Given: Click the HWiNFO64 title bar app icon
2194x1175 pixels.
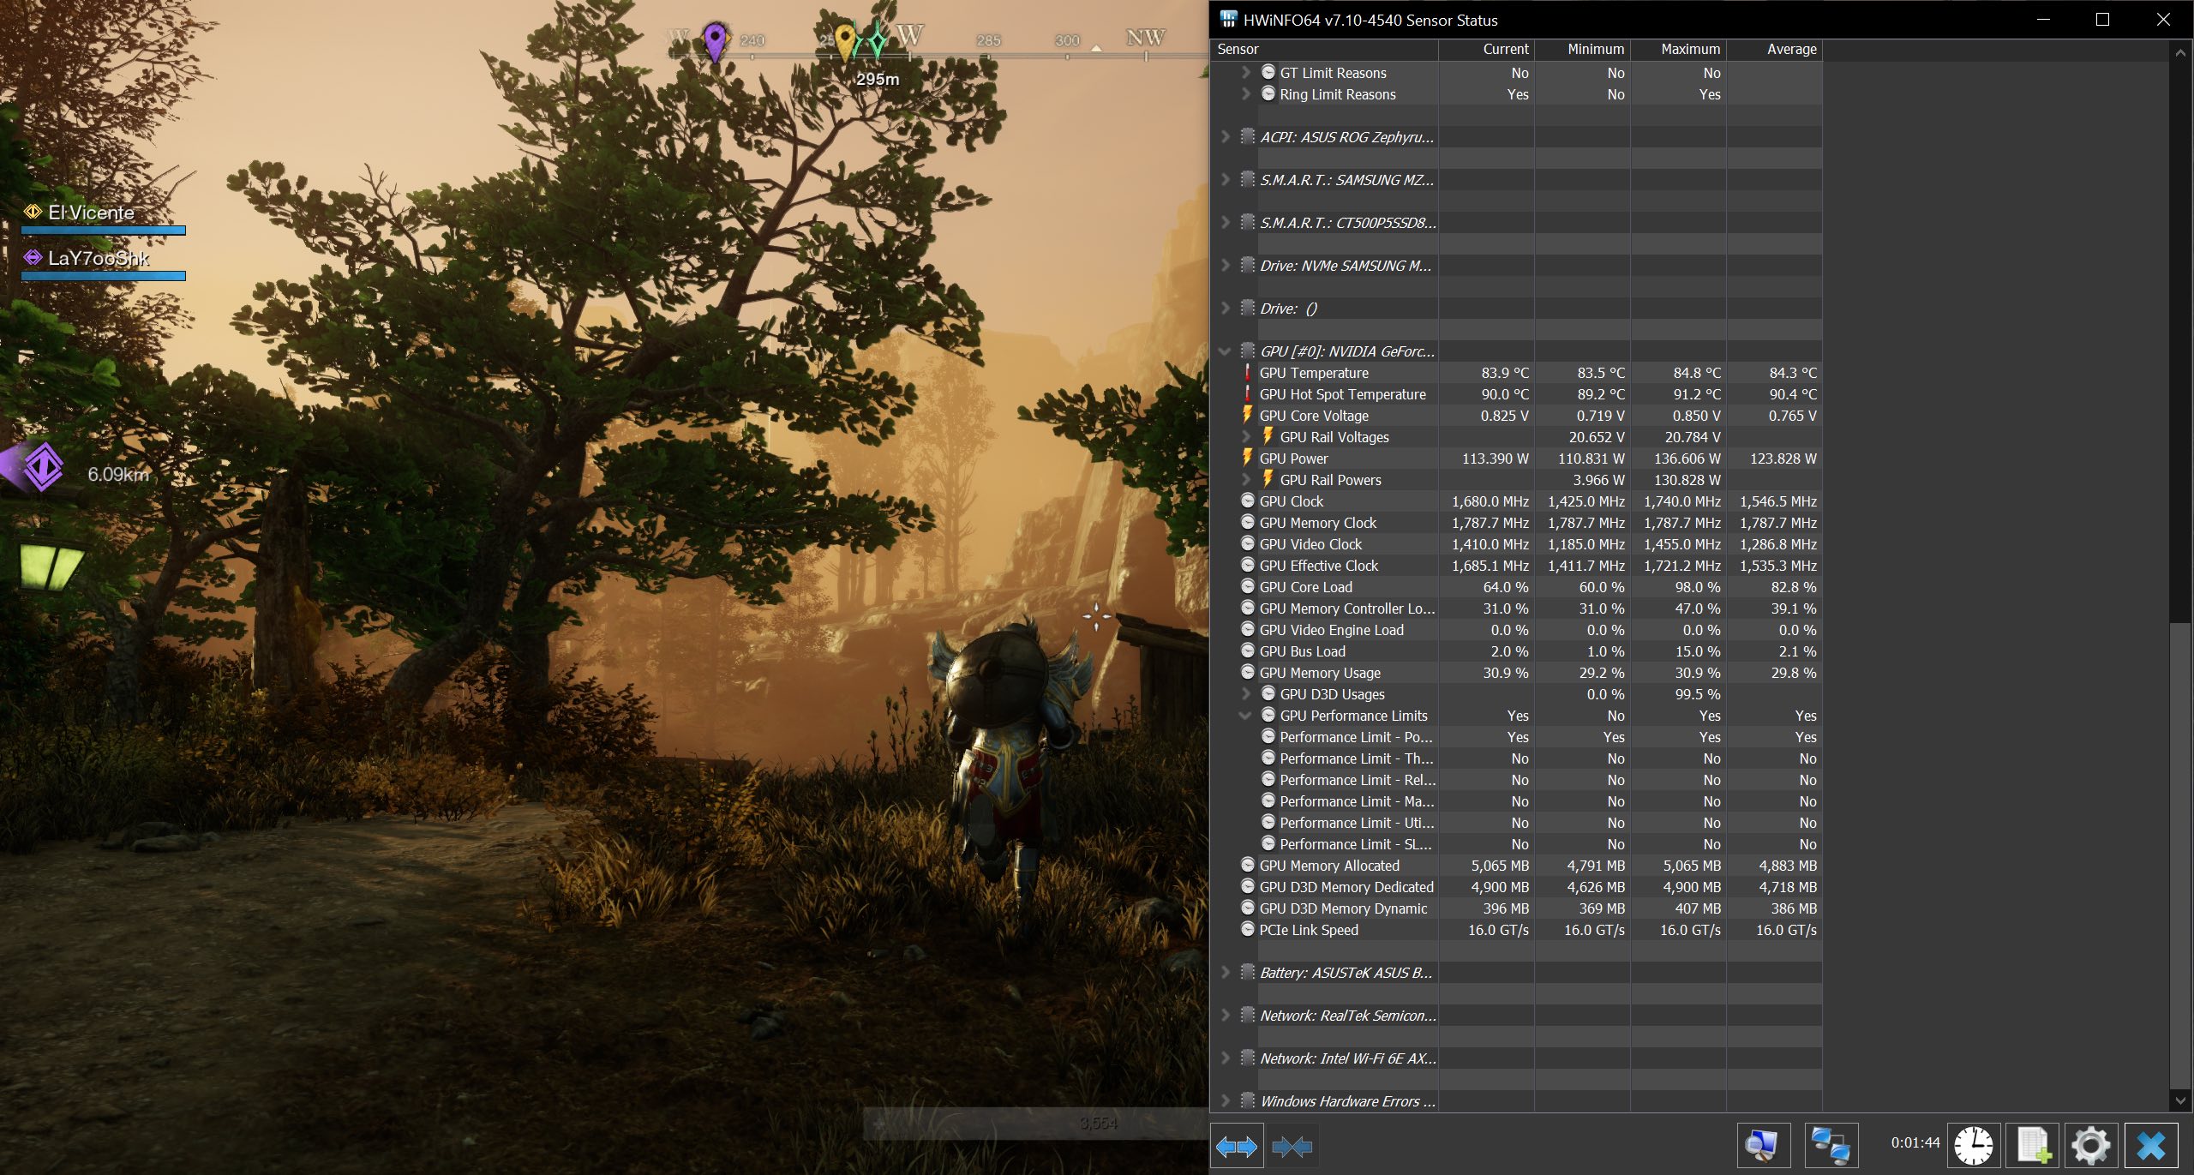Looking at the screenshot, I should [1228, 19].
